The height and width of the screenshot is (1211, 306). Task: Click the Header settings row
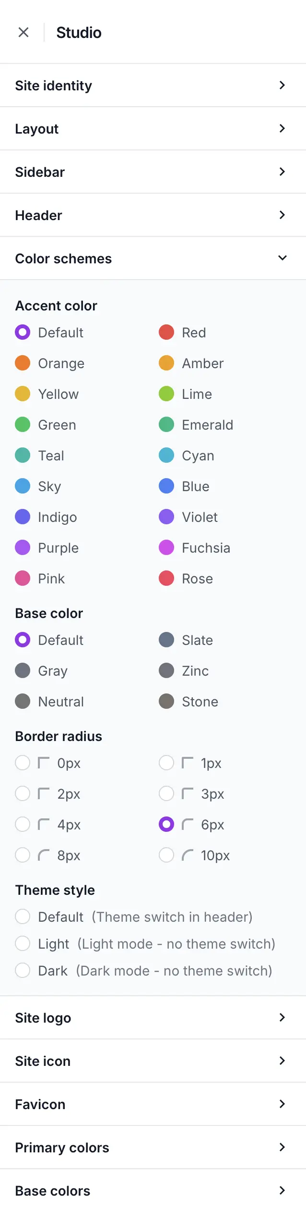point(153,215)
